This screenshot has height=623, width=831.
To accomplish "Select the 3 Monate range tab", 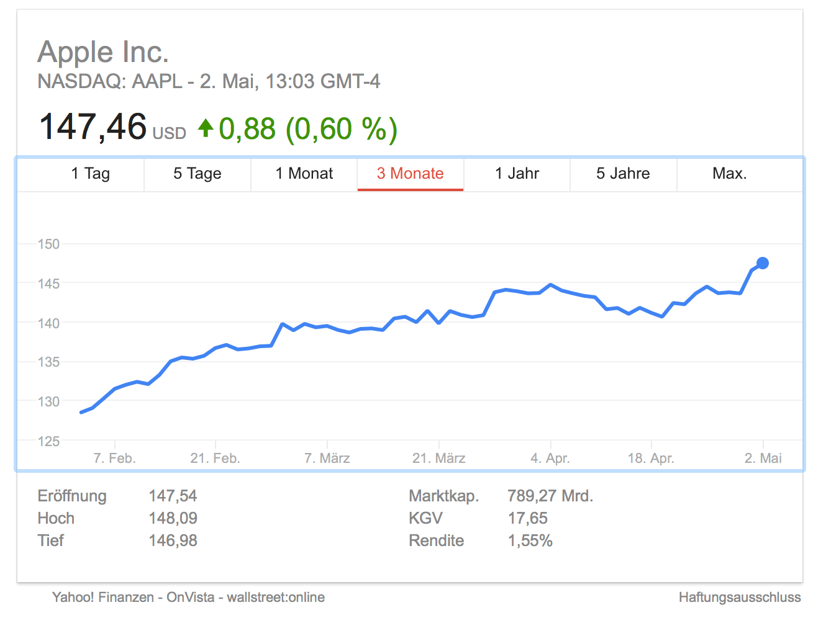I will [411, 174].
